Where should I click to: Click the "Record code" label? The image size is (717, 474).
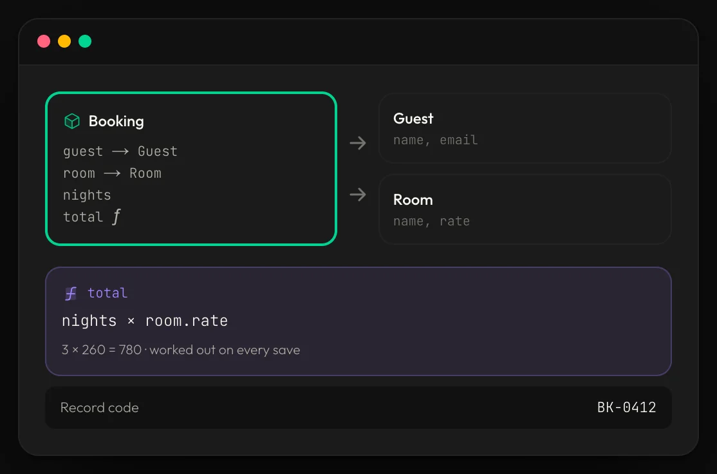(100, 408)
